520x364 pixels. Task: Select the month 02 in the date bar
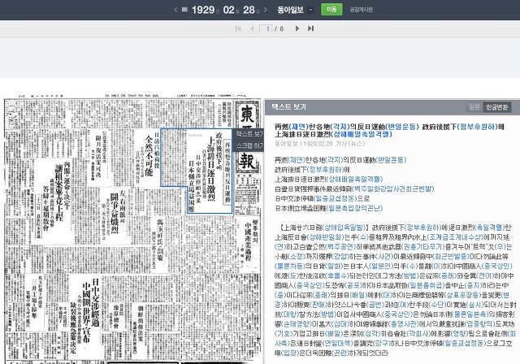click(x=229, y=10)
